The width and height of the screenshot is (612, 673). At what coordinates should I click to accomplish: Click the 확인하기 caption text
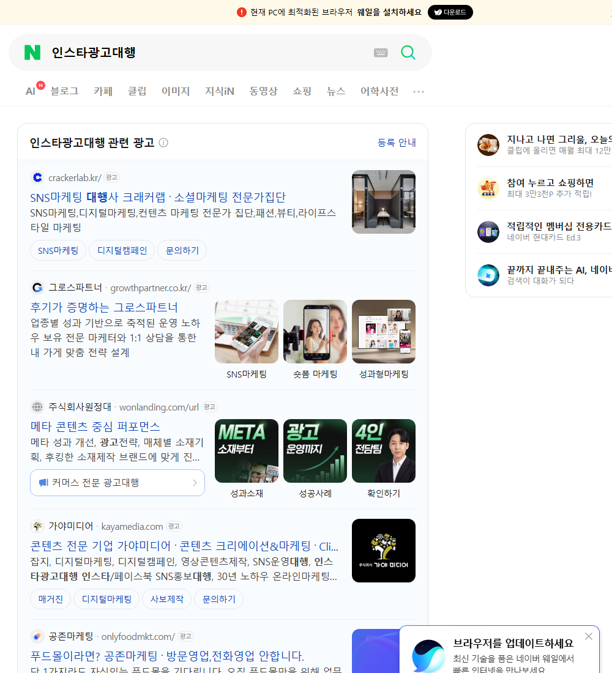coord(384,494)
